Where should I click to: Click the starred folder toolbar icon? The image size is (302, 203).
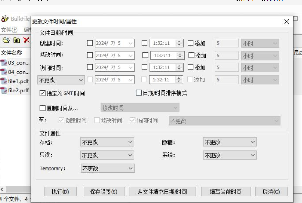tap(17, 41)
